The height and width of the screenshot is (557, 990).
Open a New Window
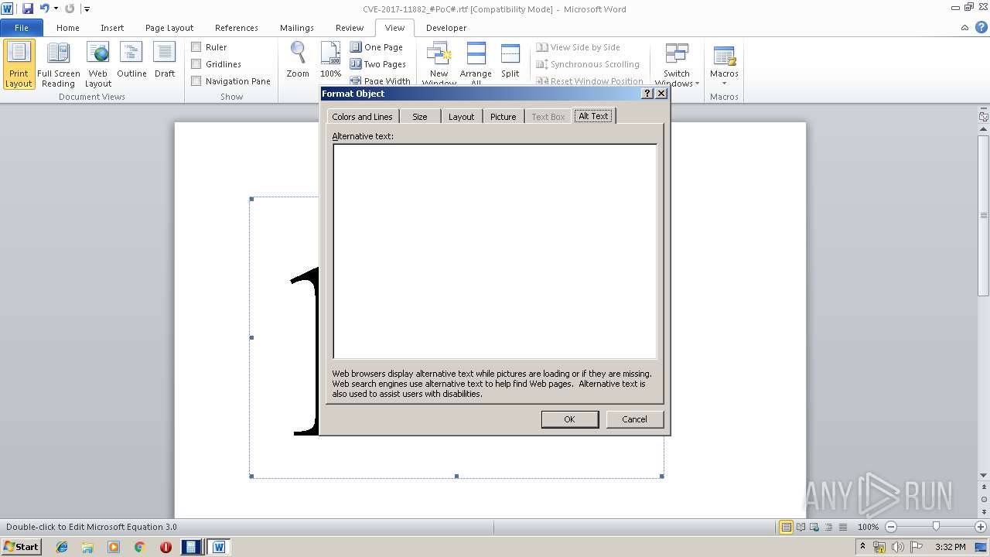click(x=439, y=63)
